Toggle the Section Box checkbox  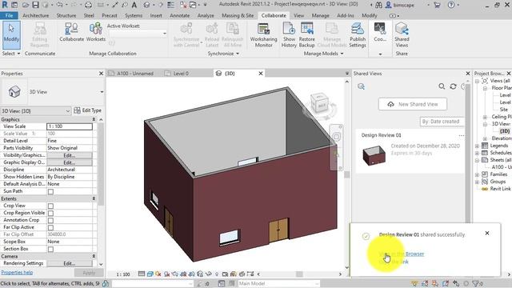(x=50, y=249)
